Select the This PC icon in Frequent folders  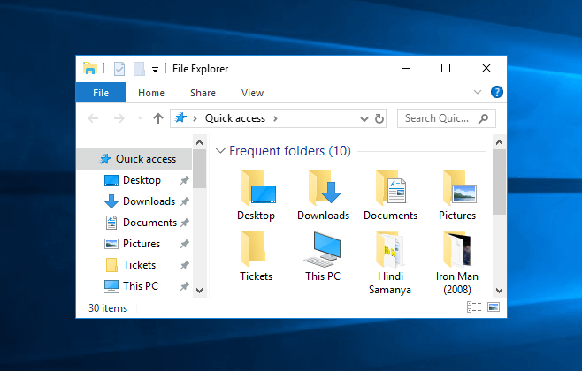pyautogui.click(x=322, y=250)
